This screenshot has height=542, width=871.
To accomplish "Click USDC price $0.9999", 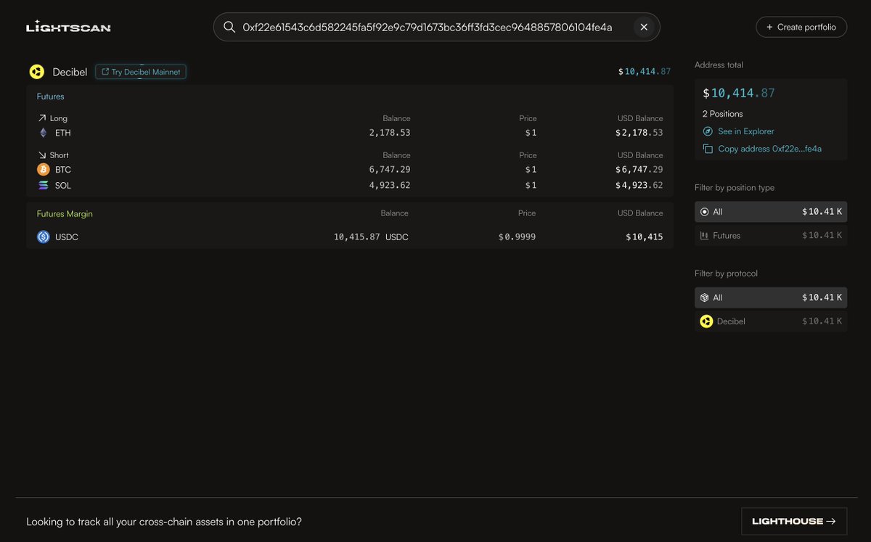I will point(517,237).
